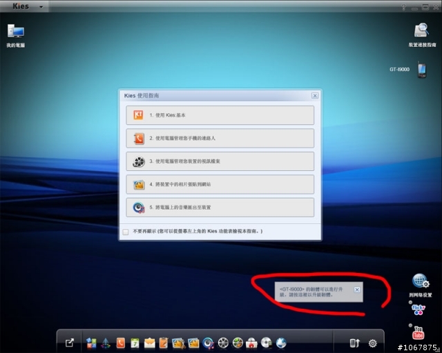Image resolution: width=442 pixels, height=353 pixels.
Task: Open guide 2 about managing phone contacts
Action: click(220, 138)
